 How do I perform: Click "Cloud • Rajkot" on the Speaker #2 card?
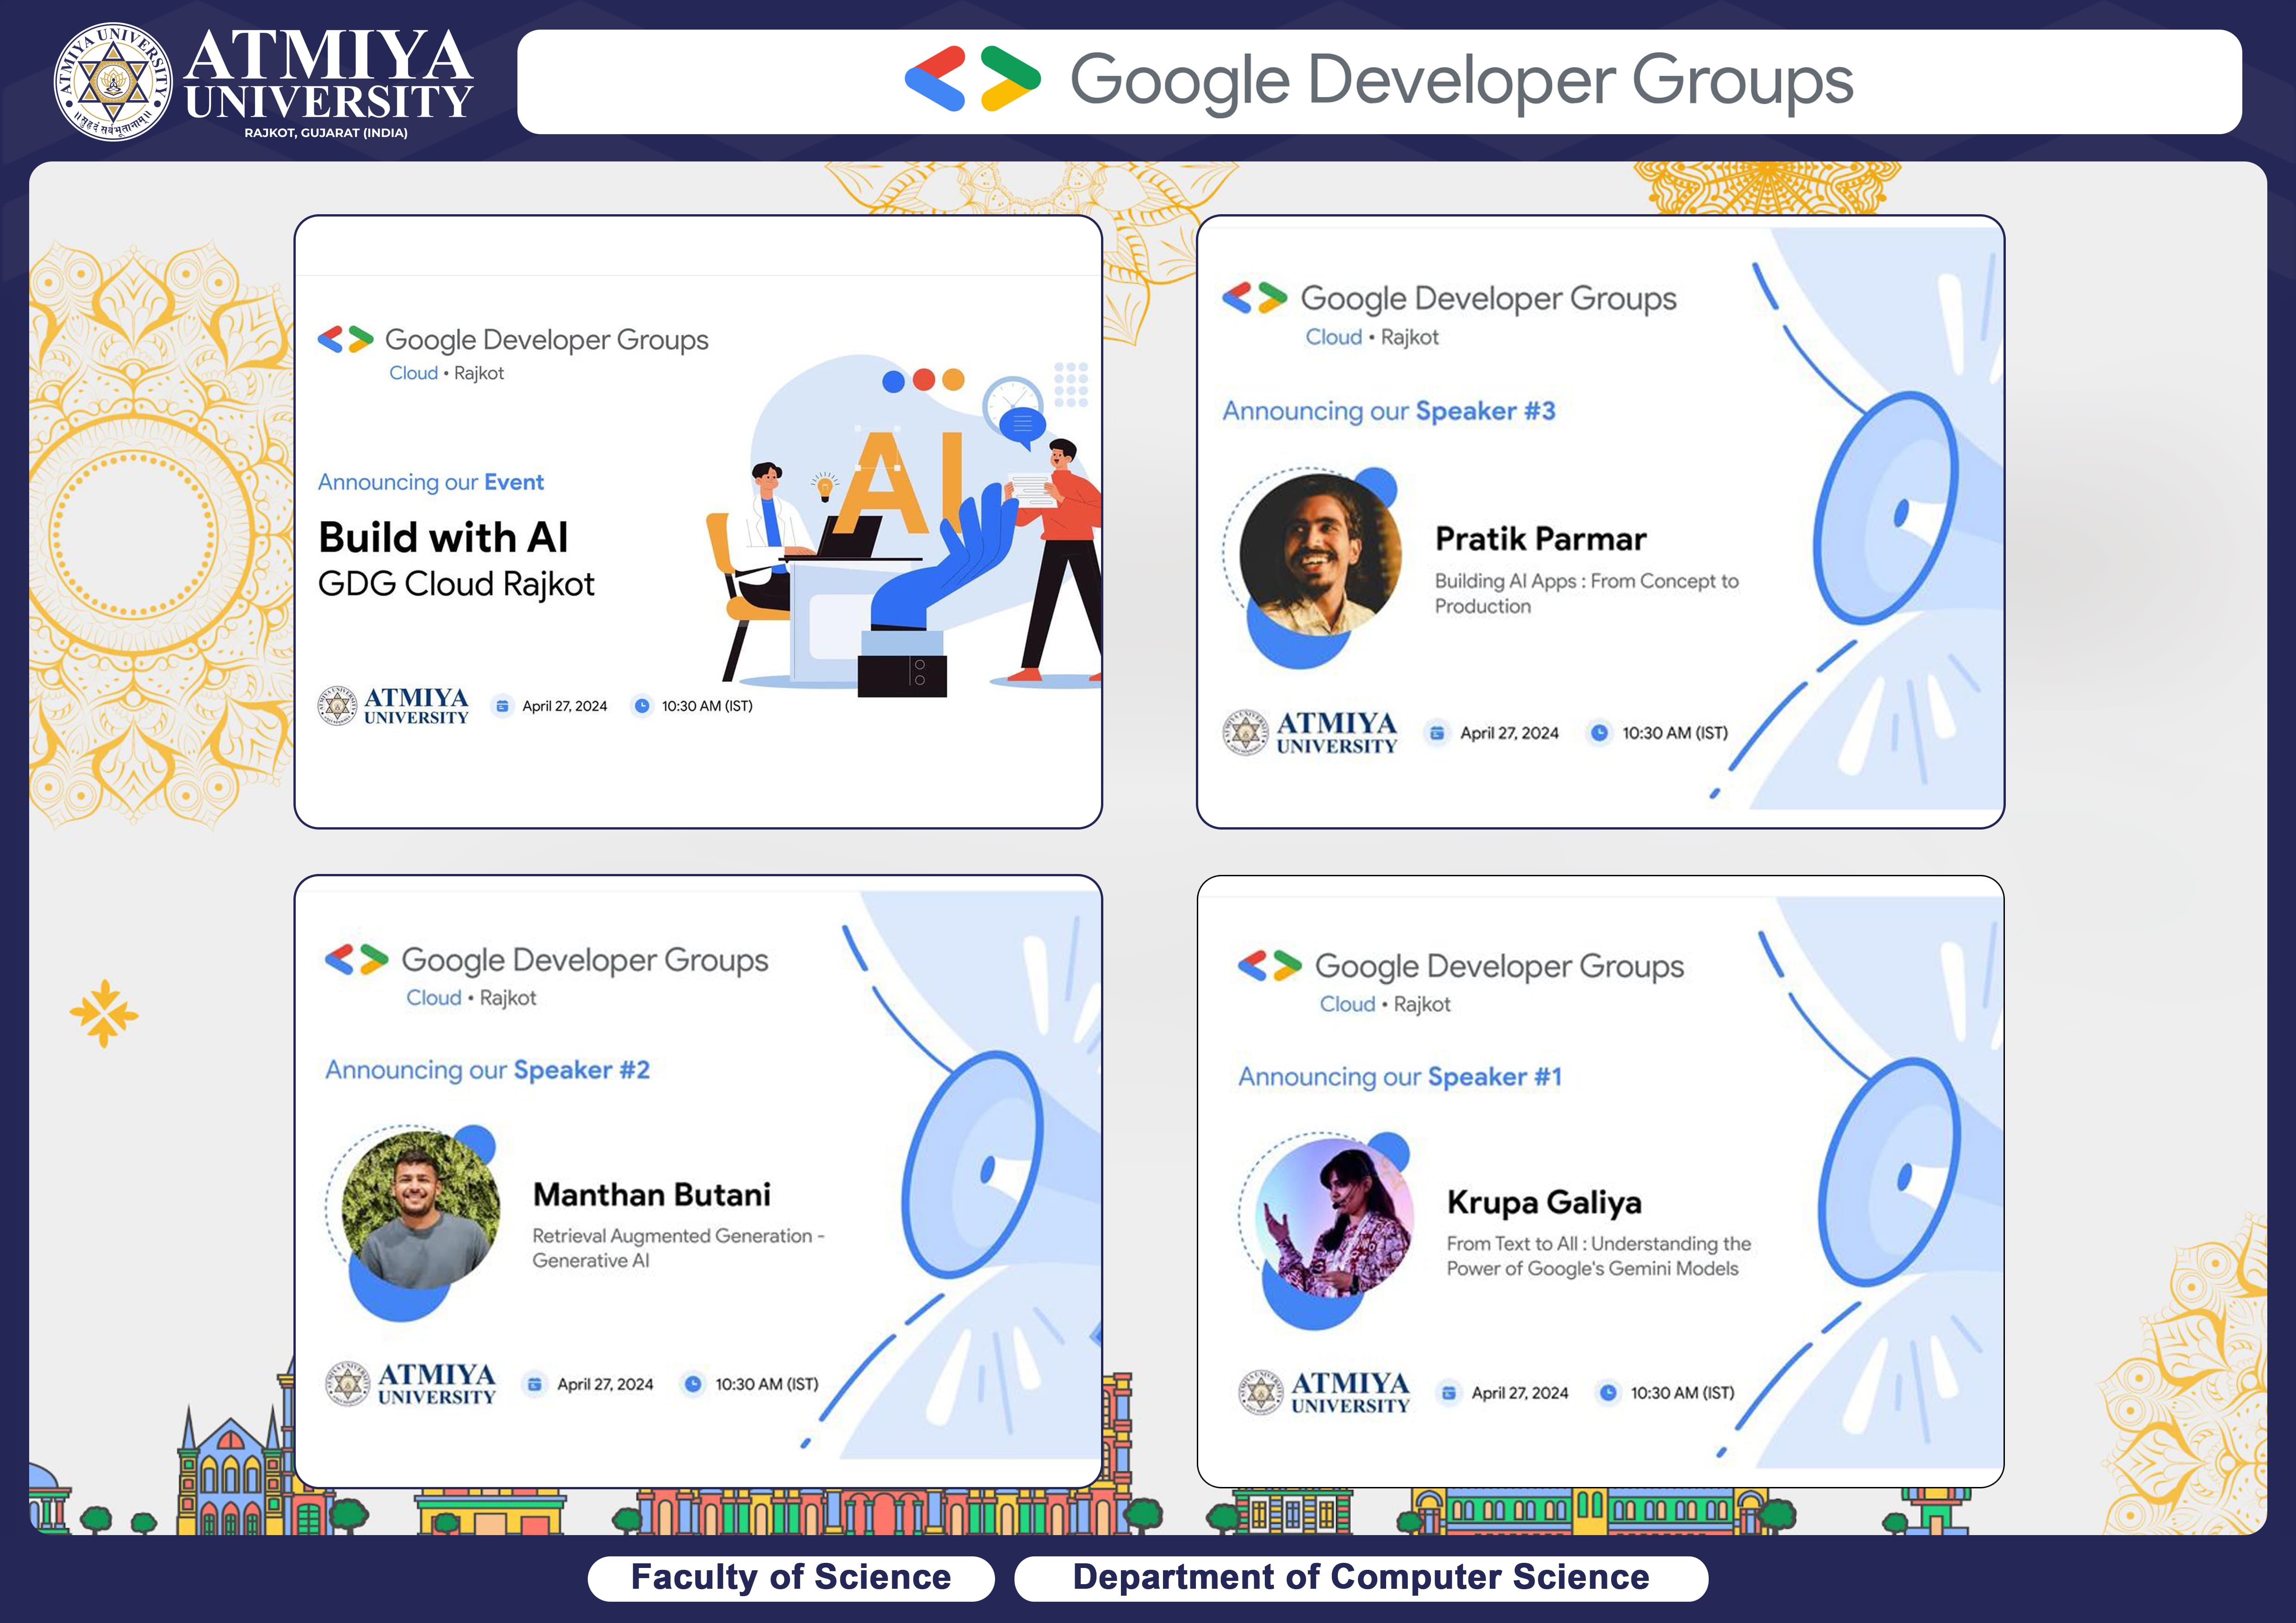[x=471, y=998]
